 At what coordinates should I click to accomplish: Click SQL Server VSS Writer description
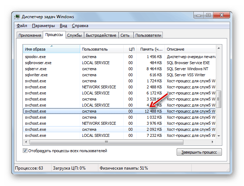tap(186, 75)
